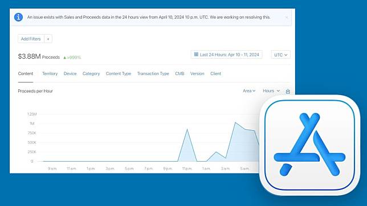This screenshot has width=367, height=206.
Task: Open the Last 24 Hours date picker
Action: point(227,55)
